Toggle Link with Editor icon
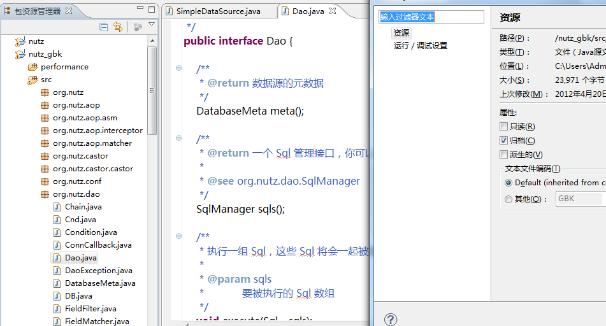This screenshot has width=606, height=326. tap(118, 27)
